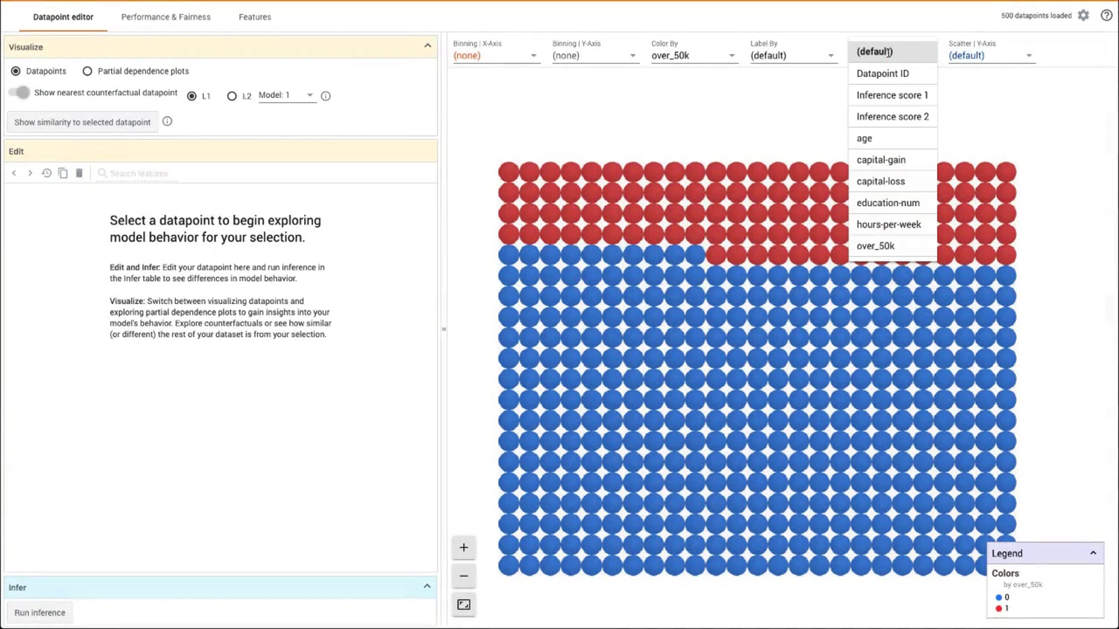Click Run inference button
This screenshot has height=629, width=1119.
point(40,613)
